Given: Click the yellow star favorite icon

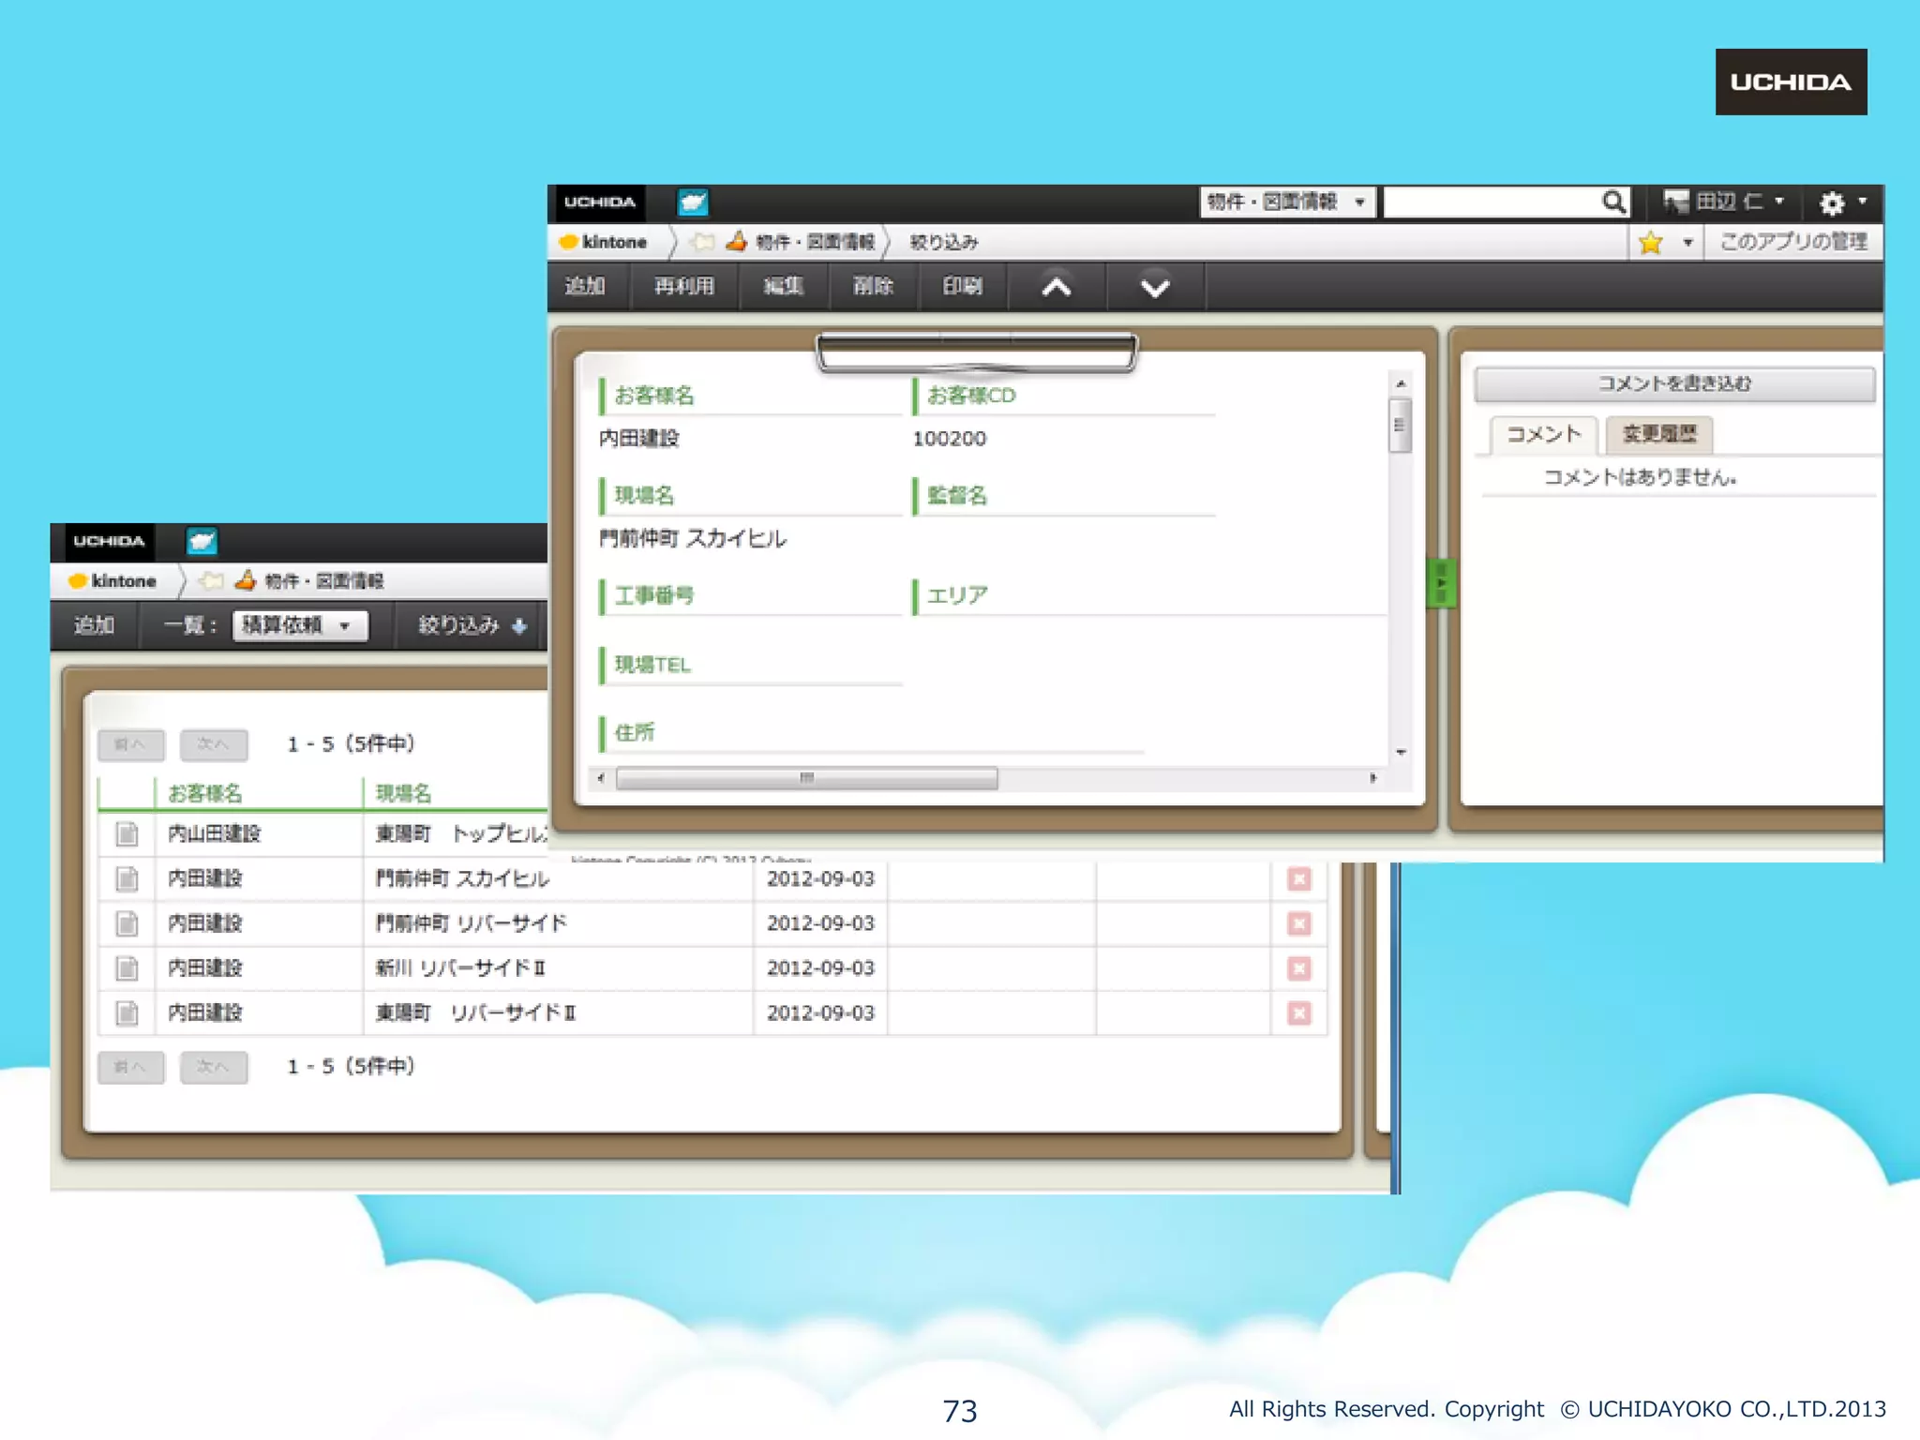Looking at the screenshot, I should pos(1651,243).
